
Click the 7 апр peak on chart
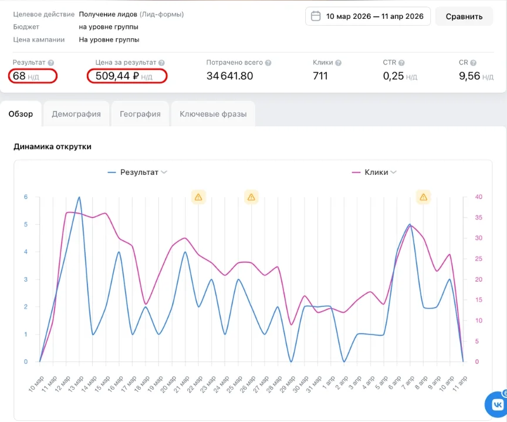pyautogui.click(x=410, y=224)
